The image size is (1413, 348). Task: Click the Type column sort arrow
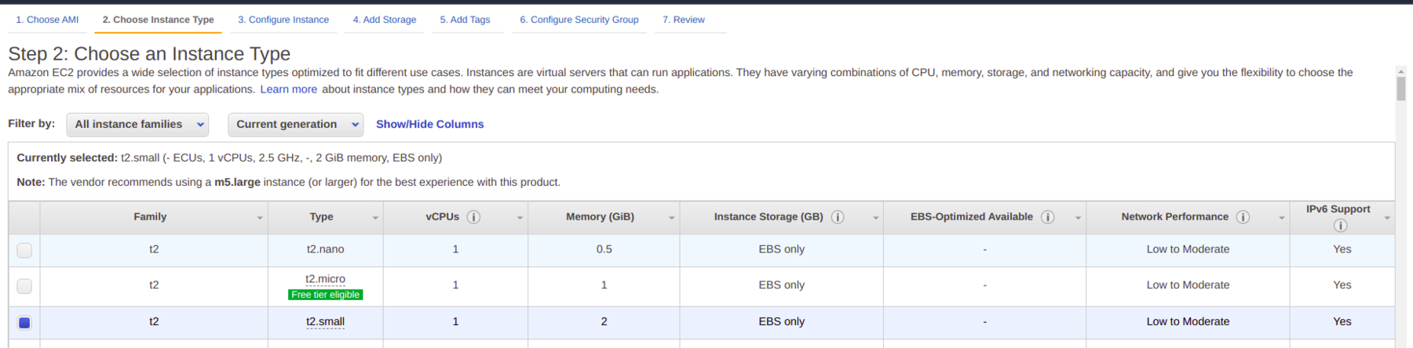click(x=375, y=218)
